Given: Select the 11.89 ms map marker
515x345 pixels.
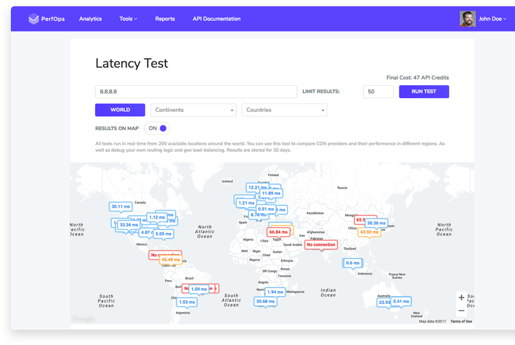Looking at the screenshot, I should pos(271,193).
